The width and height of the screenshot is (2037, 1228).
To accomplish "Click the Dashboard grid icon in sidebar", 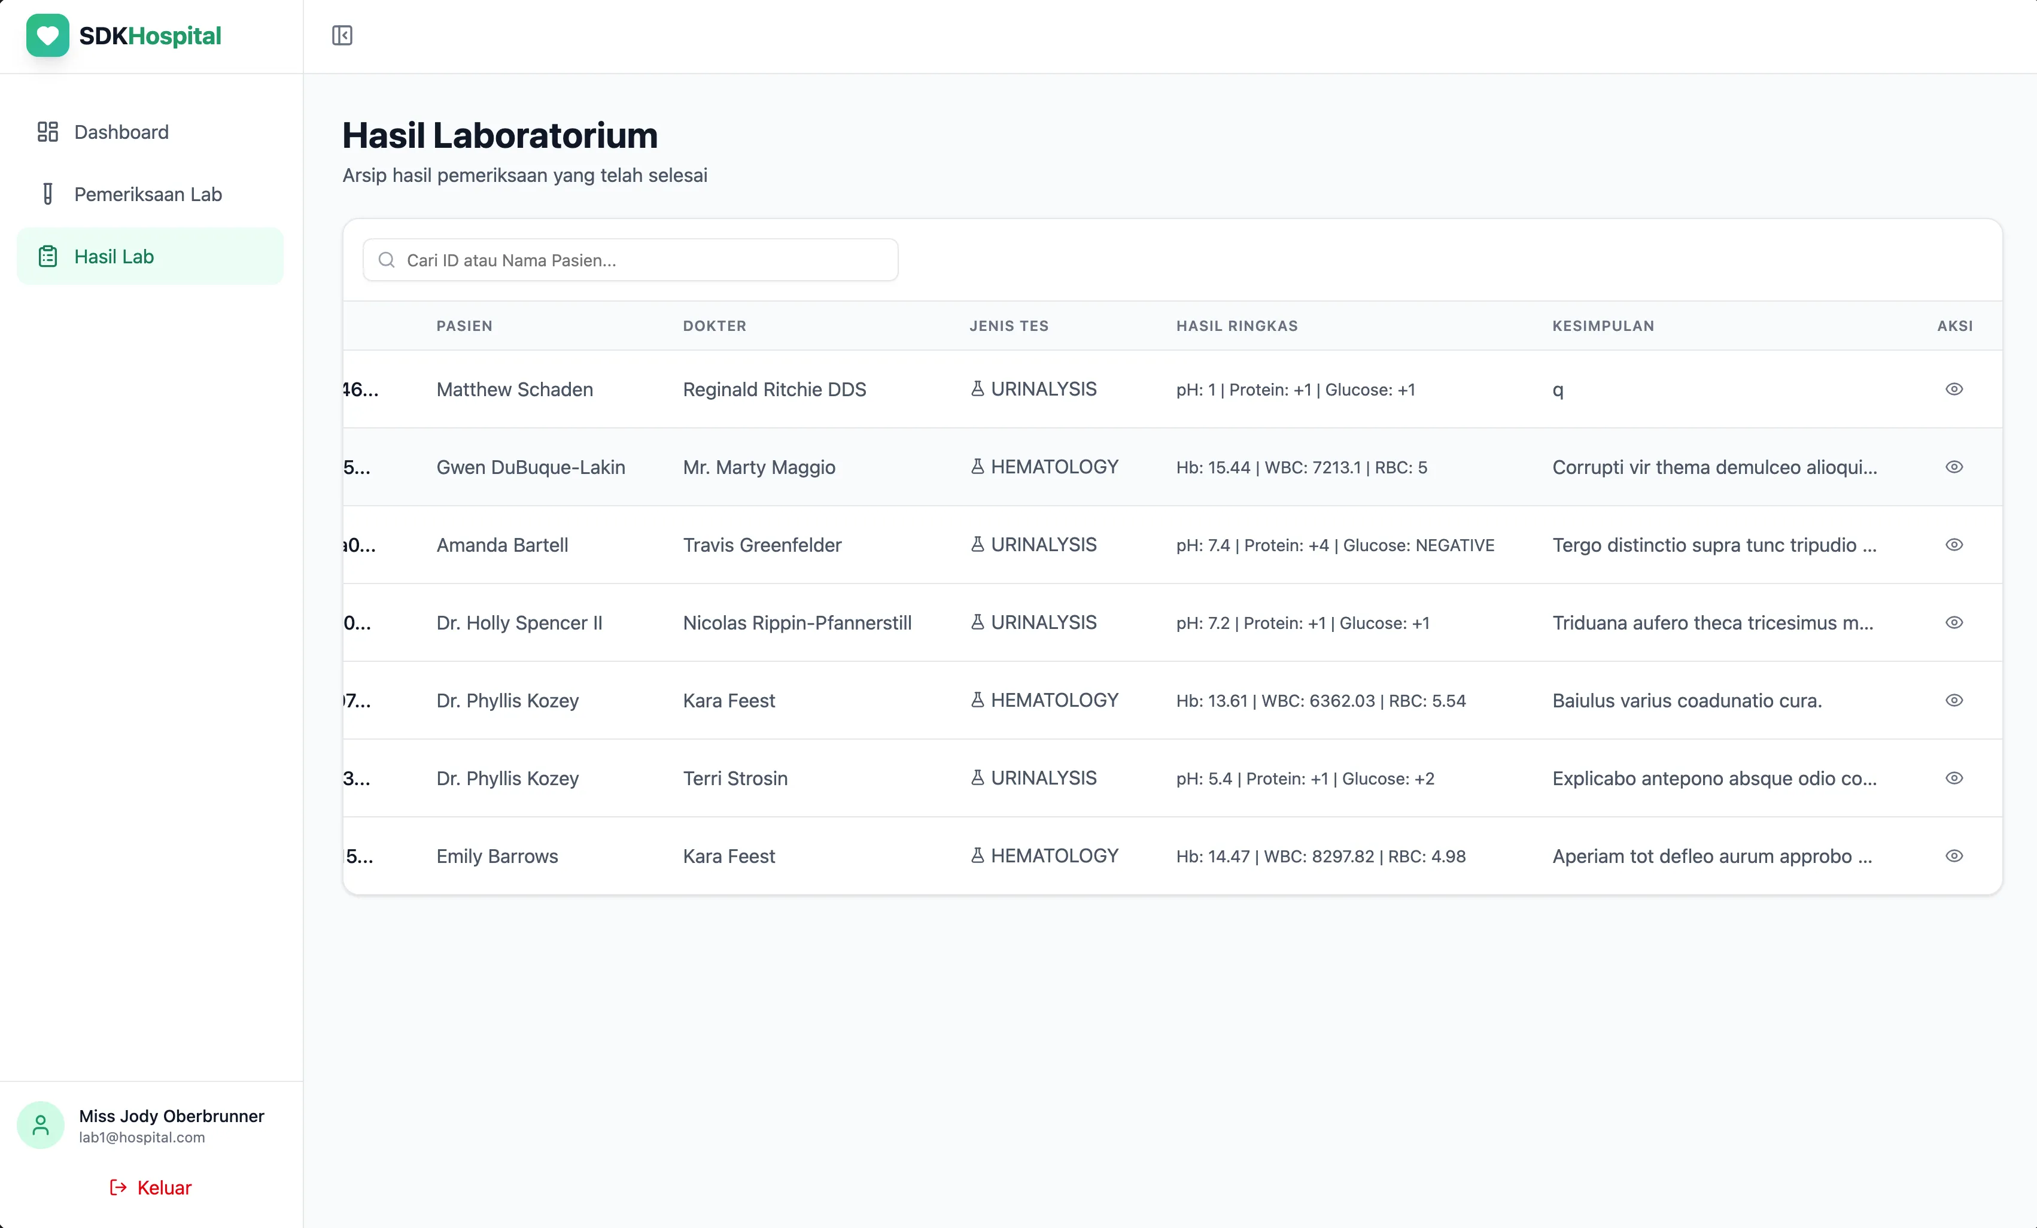I will (x=47, y=132).
